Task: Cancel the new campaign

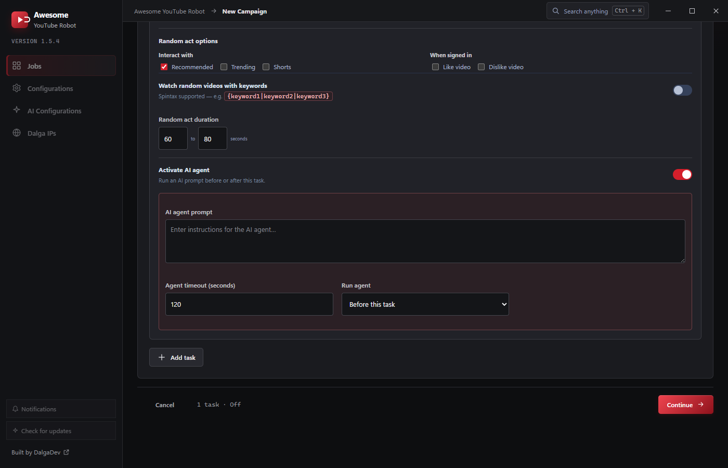Action: 165,405
